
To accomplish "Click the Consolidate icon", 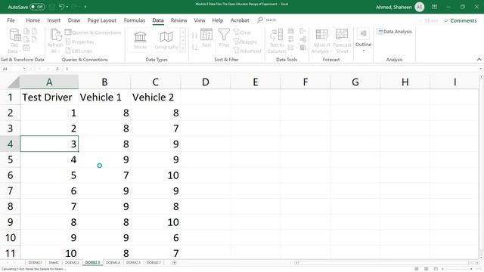I will click(x=302, y=30).
